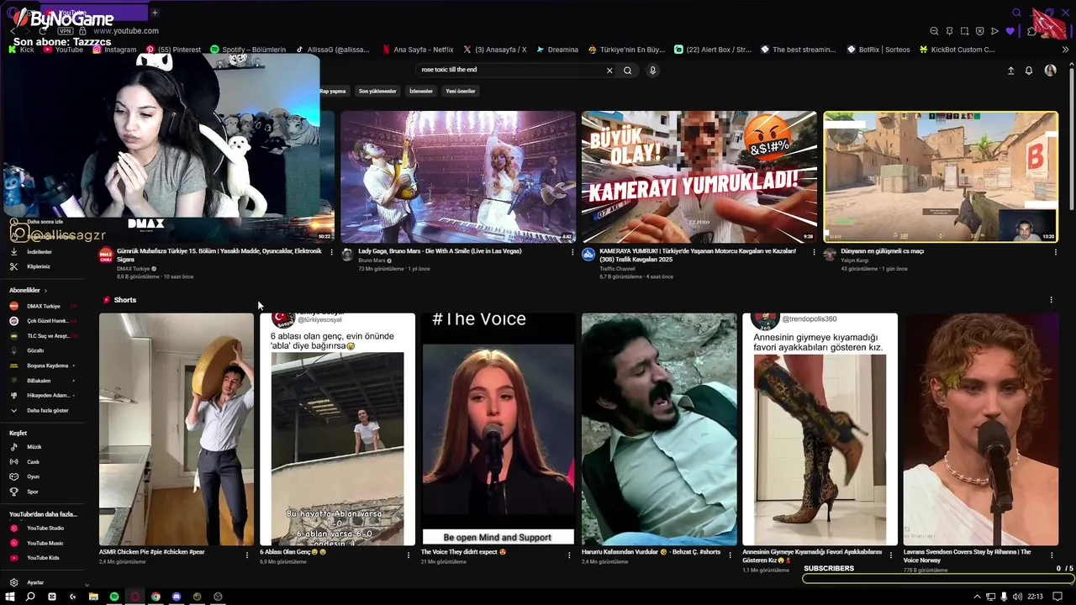Screen dimensions: 1076x605
Task: Click the YouTube upload/create arrow icon
Action: pos(1010,71)
